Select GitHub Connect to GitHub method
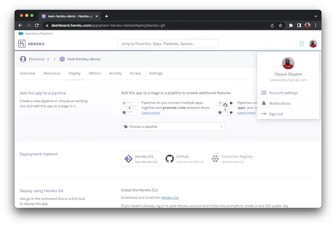The height and width of the screenshot is (227, 336). coord(185,159)
